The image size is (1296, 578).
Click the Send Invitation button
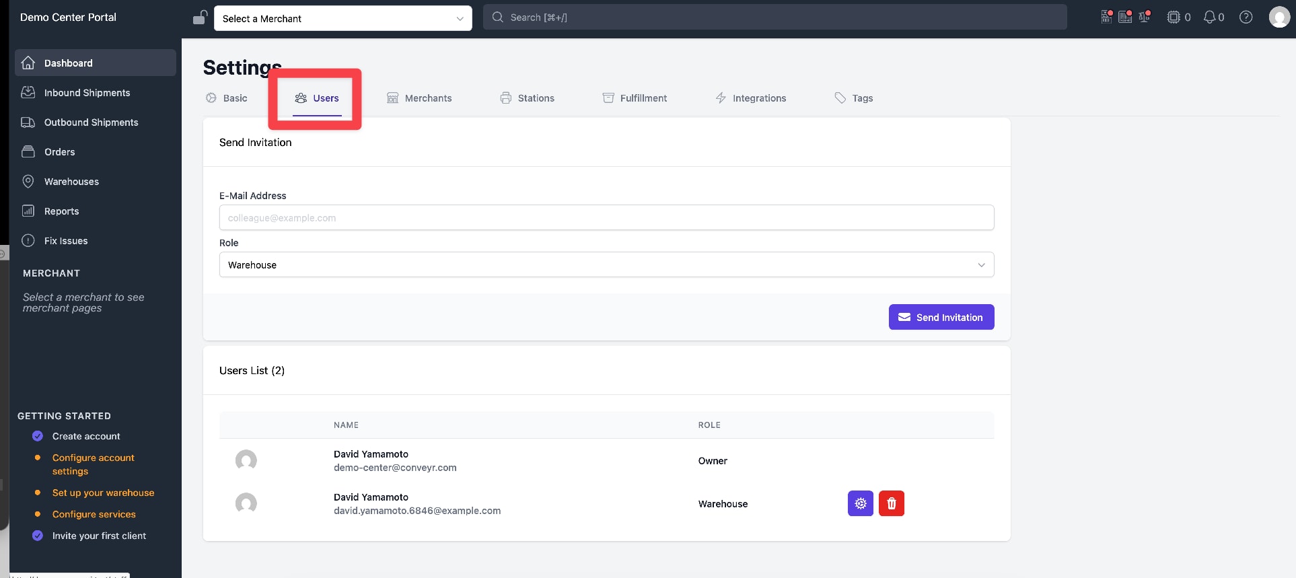pos(941,317)
